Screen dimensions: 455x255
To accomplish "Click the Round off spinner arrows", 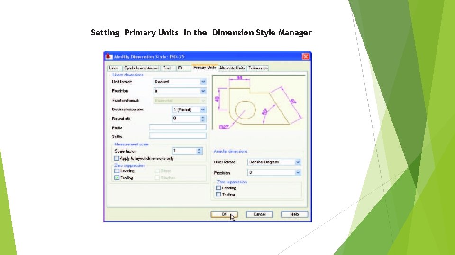I will tap(203, 119).
